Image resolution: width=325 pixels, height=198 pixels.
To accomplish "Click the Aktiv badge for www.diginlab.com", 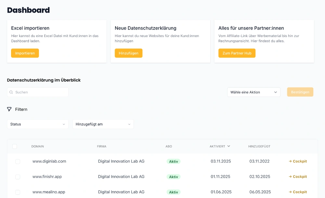I will 174,161.
